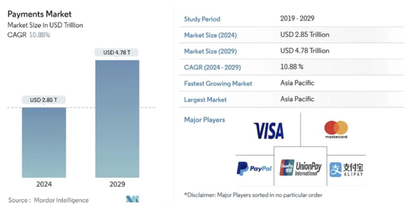The height and width of the screenshot is (209, 408).
Task: Select the USD 2.85 T data label
Action: point(44,100)
